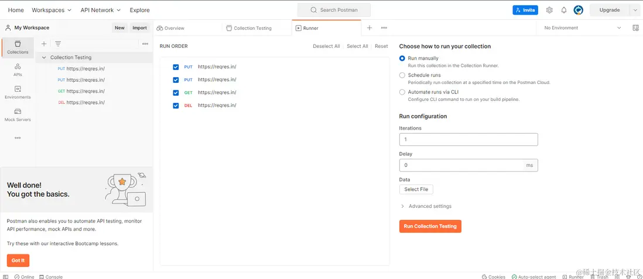Open the notifications bell icon
This screenshot has width=643, height=279.
click(x=564, y=10)
